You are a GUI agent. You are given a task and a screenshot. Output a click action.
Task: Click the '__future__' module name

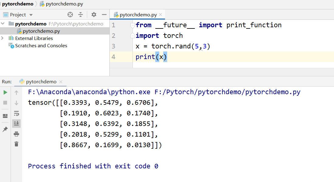[175, 25]
